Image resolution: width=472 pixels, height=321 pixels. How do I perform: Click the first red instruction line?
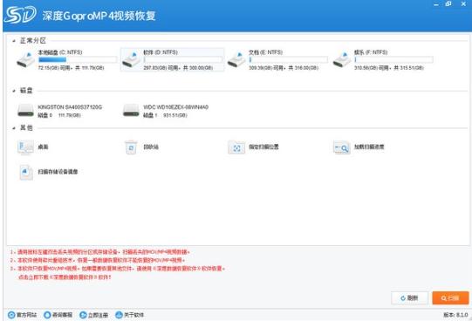100,252
